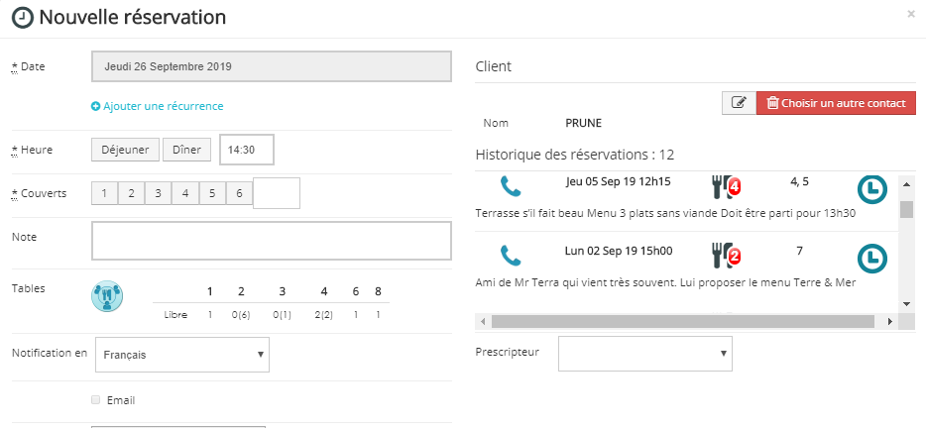Click table size header 8
The width and height of the screenshot is (926, 428).
[x=378, y=291]
